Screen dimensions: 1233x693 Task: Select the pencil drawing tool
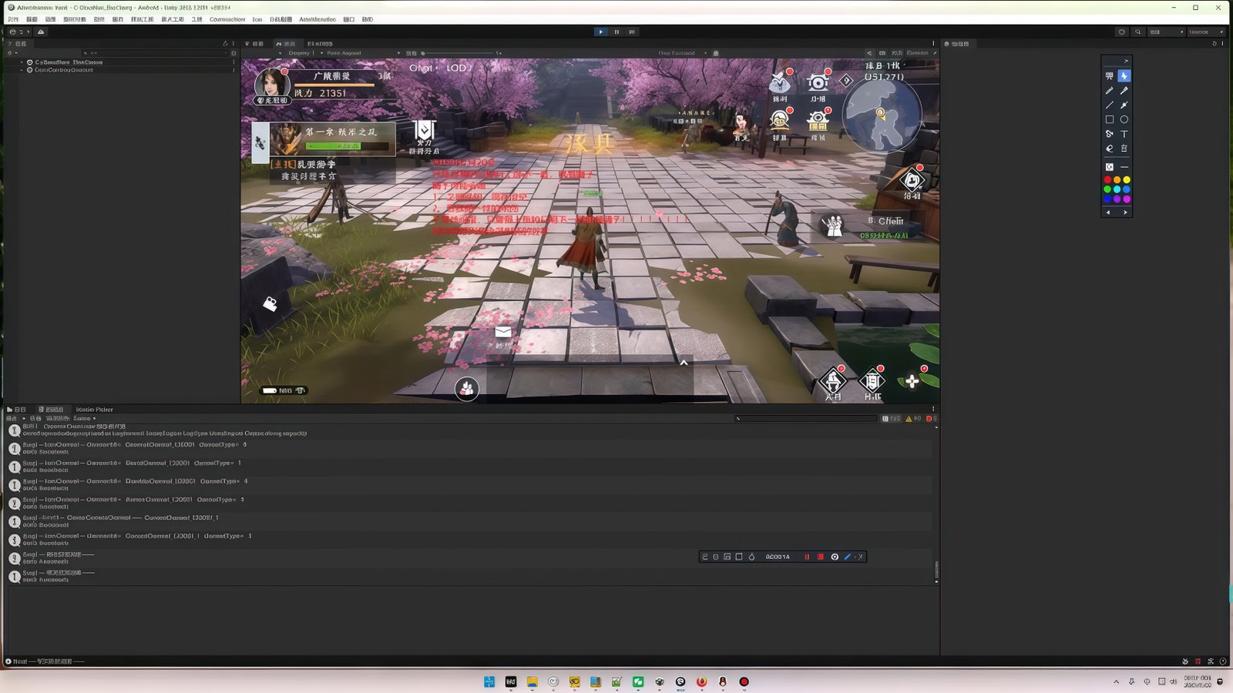[1109, 91]
